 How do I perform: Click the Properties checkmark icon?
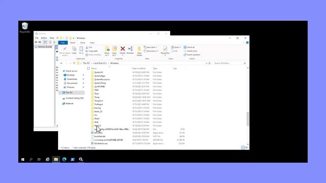(165, 49)
